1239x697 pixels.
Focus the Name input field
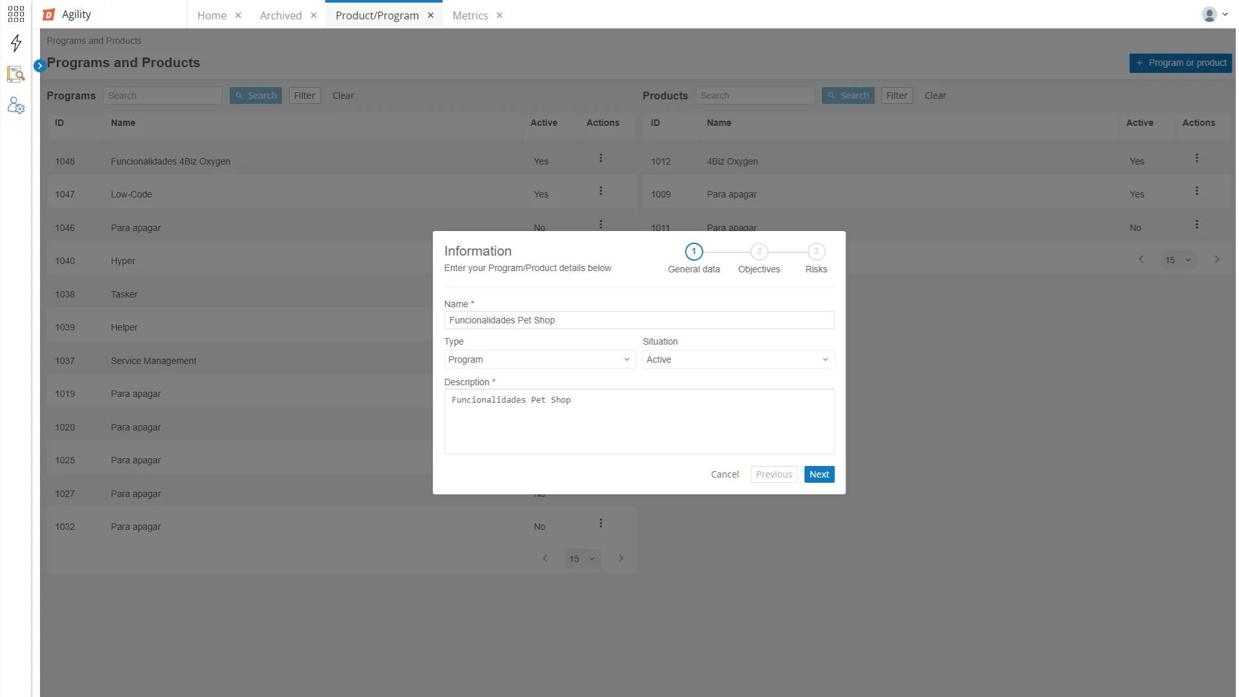(x=639, y=320)
